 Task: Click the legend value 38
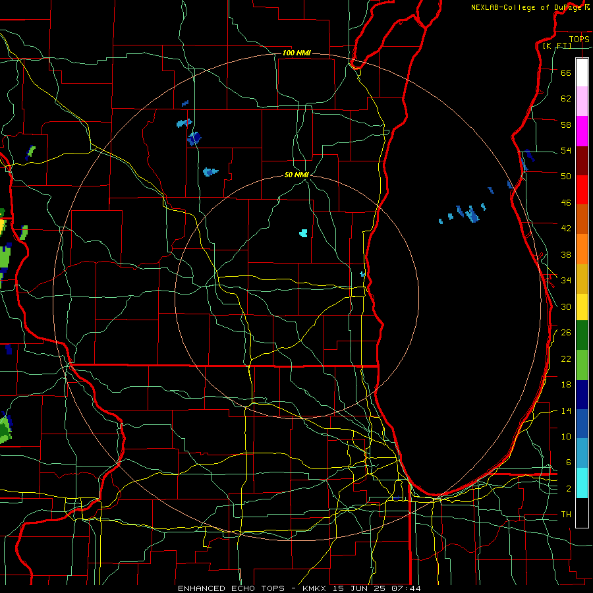[566, 254]
